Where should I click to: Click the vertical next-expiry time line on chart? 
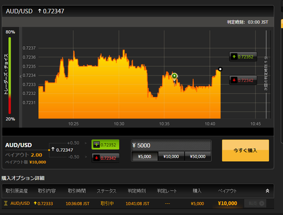[x=266, y=74]
